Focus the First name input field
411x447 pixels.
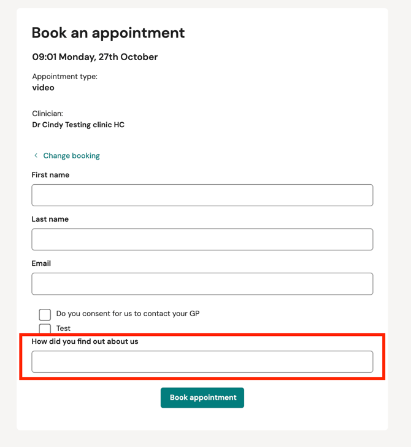[x=202, y=195]
